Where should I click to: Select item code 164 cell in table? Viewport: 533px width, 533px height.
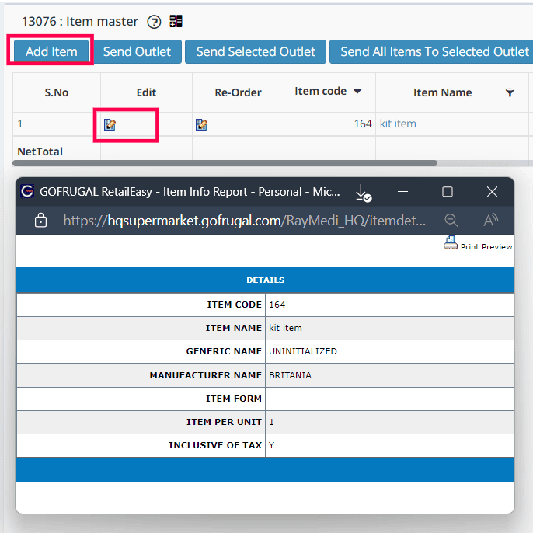[x=329, y=124]
